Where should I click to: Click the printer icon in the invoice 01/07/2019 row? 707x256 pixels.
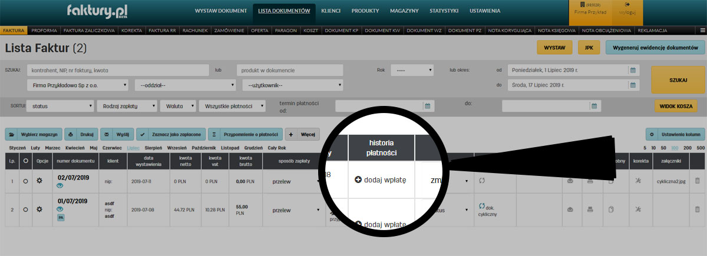pyautogui.click(x=590, y=209)
